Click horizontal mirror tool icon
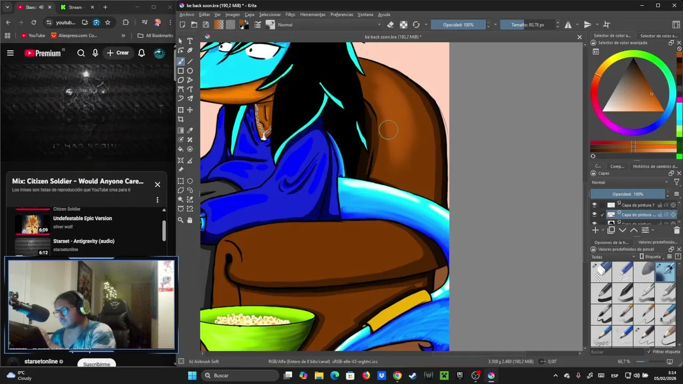The image size is (683, 384). point(568,25)
